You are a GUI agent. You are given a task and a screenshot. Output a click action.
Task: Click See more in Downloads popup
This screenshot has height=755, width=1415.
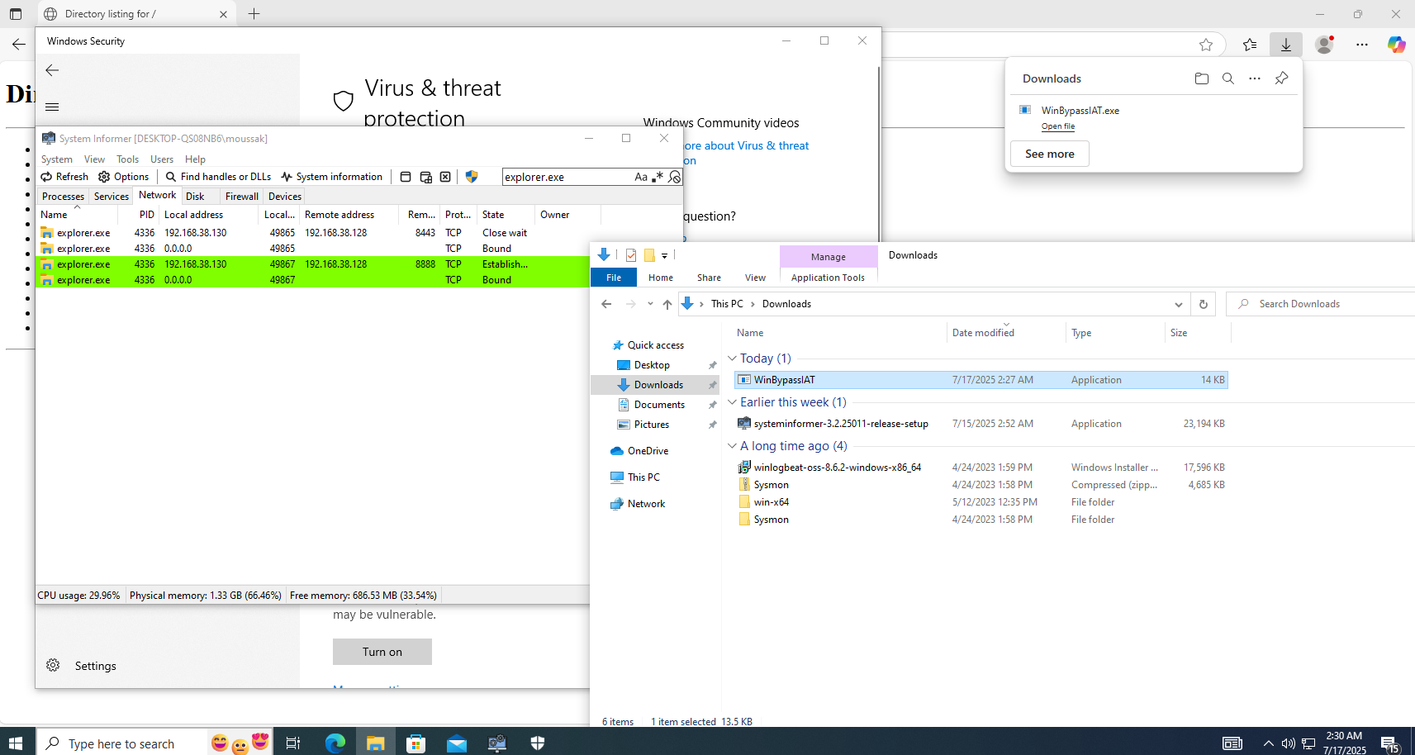(1050, 154)
